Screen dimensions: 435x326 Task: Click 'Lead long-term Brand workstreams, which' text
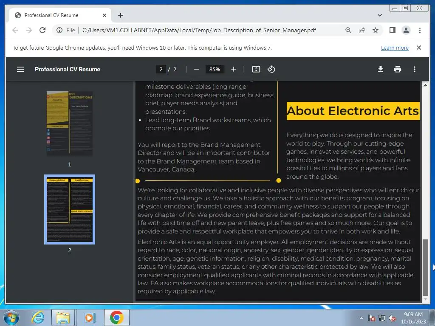(x=208, y=120)
